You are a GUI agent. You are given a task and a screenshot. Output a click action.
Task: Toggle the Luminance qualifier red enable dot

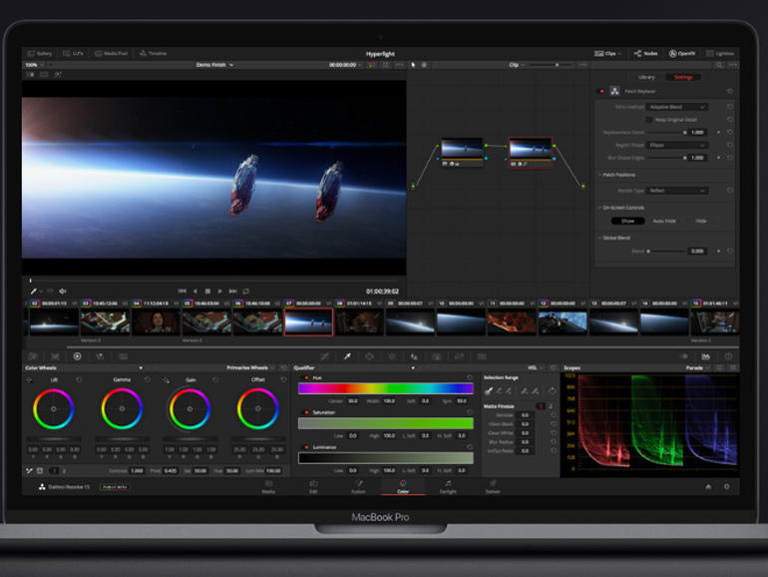coord(306,447)
